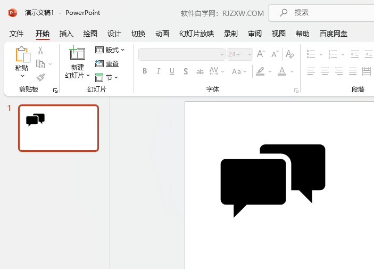The height and width of the screenshot is (269, 374).
Task: Switch to the Draw (绘图) tab
Action: pyautogui.click(x=90, y=34)
